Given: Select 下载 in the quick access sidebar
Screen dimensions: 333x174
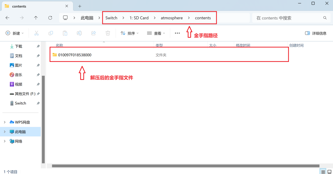Looking at the screenshot, I should [18, 46].
